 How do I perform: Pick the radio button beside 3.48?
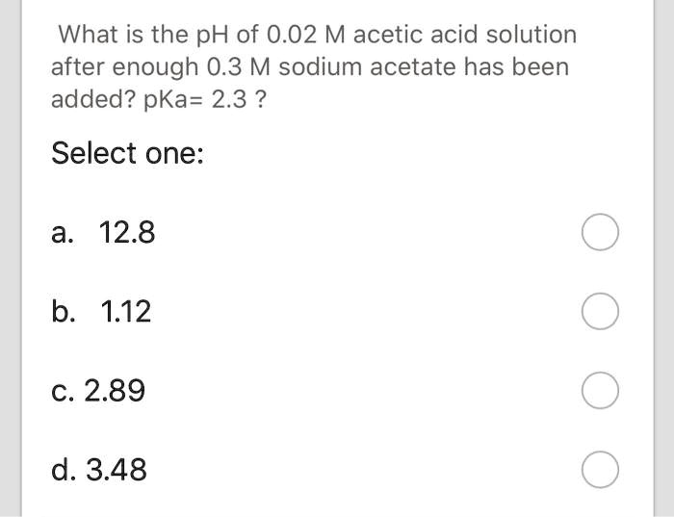[600, 470]
